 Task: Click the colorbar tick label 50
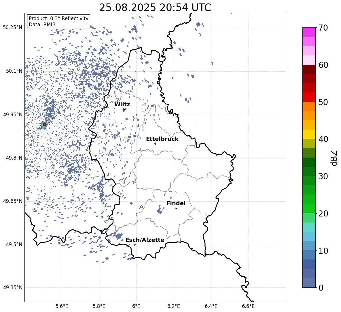click(x=323, y=102)
